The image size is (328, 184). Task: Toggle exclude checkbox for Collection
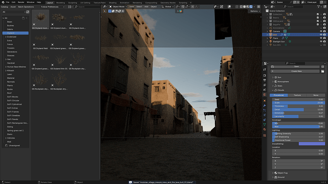pyautogui.click(x=318, y=14)
